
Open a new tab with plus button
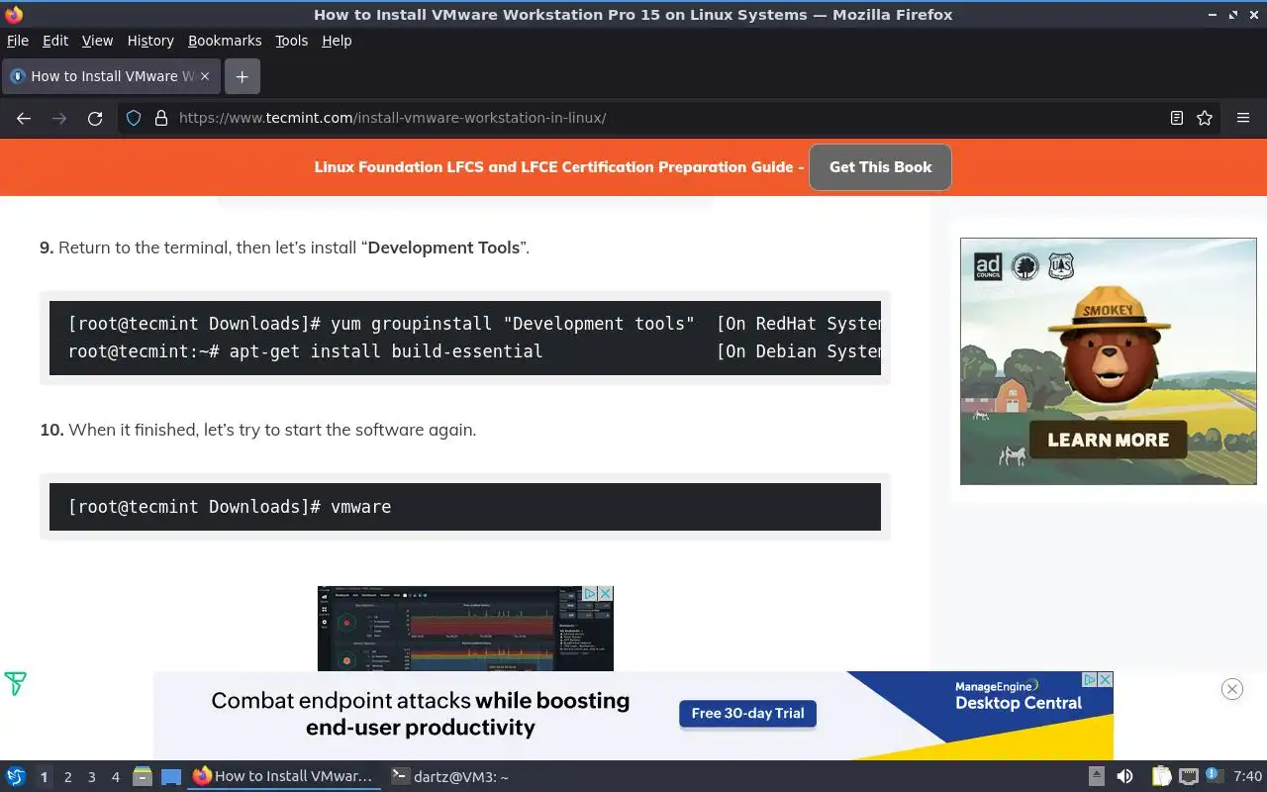click(x=242, y=76)
